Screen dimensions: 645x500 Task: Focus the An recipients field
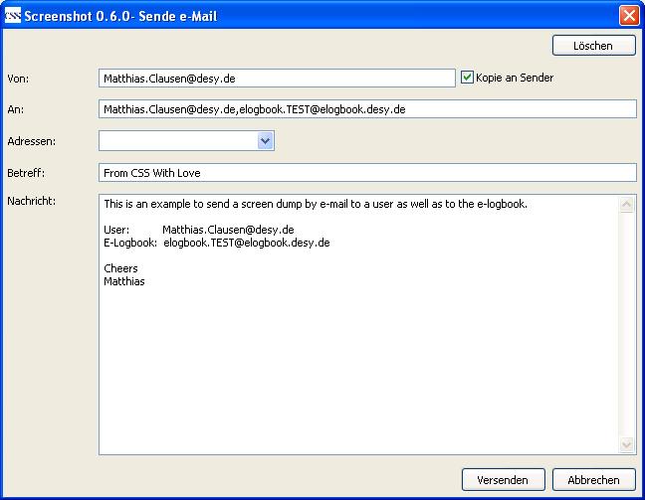(x=366, y=109)
